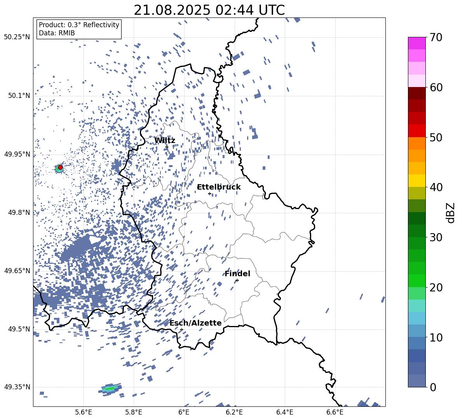Click the Findel station cross marker
The image size is (460, 420).
coord(237,281)
